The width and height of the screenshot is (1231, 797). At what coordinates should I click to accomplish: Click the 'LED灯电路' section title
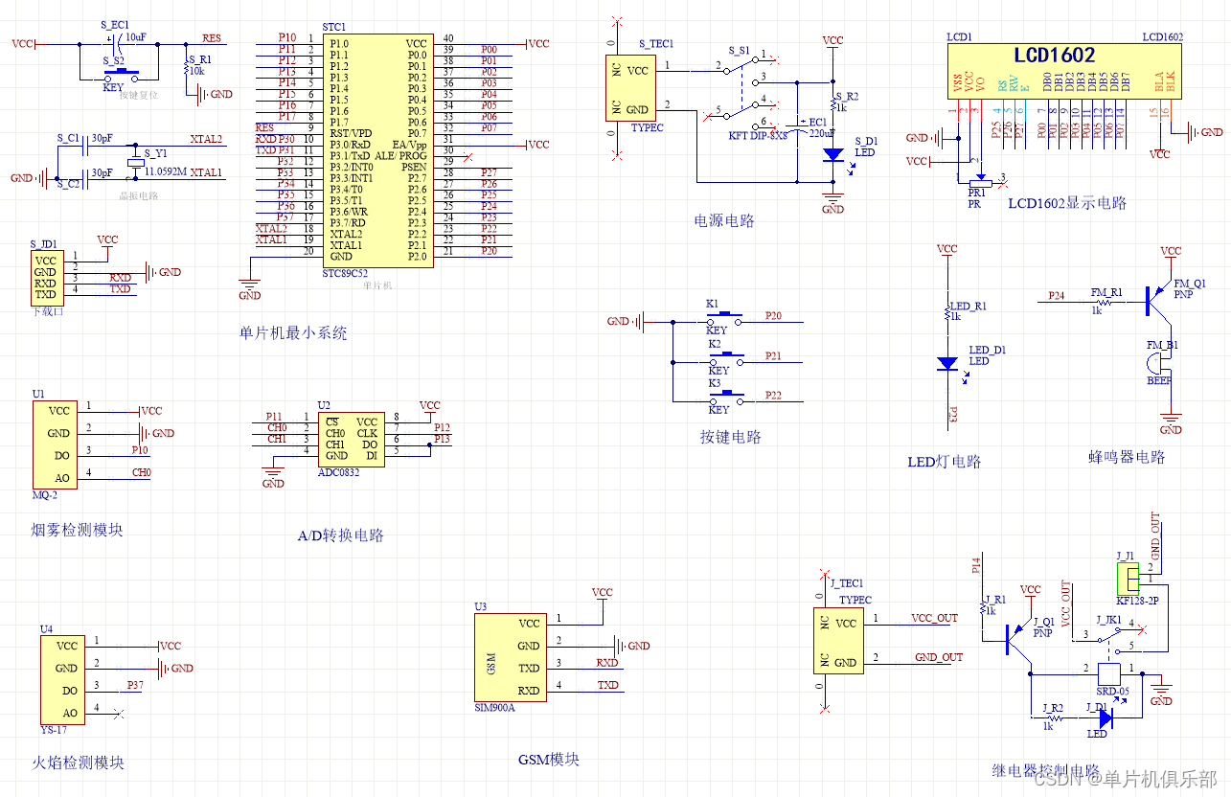pyautogui.click(x=945, y=462)
